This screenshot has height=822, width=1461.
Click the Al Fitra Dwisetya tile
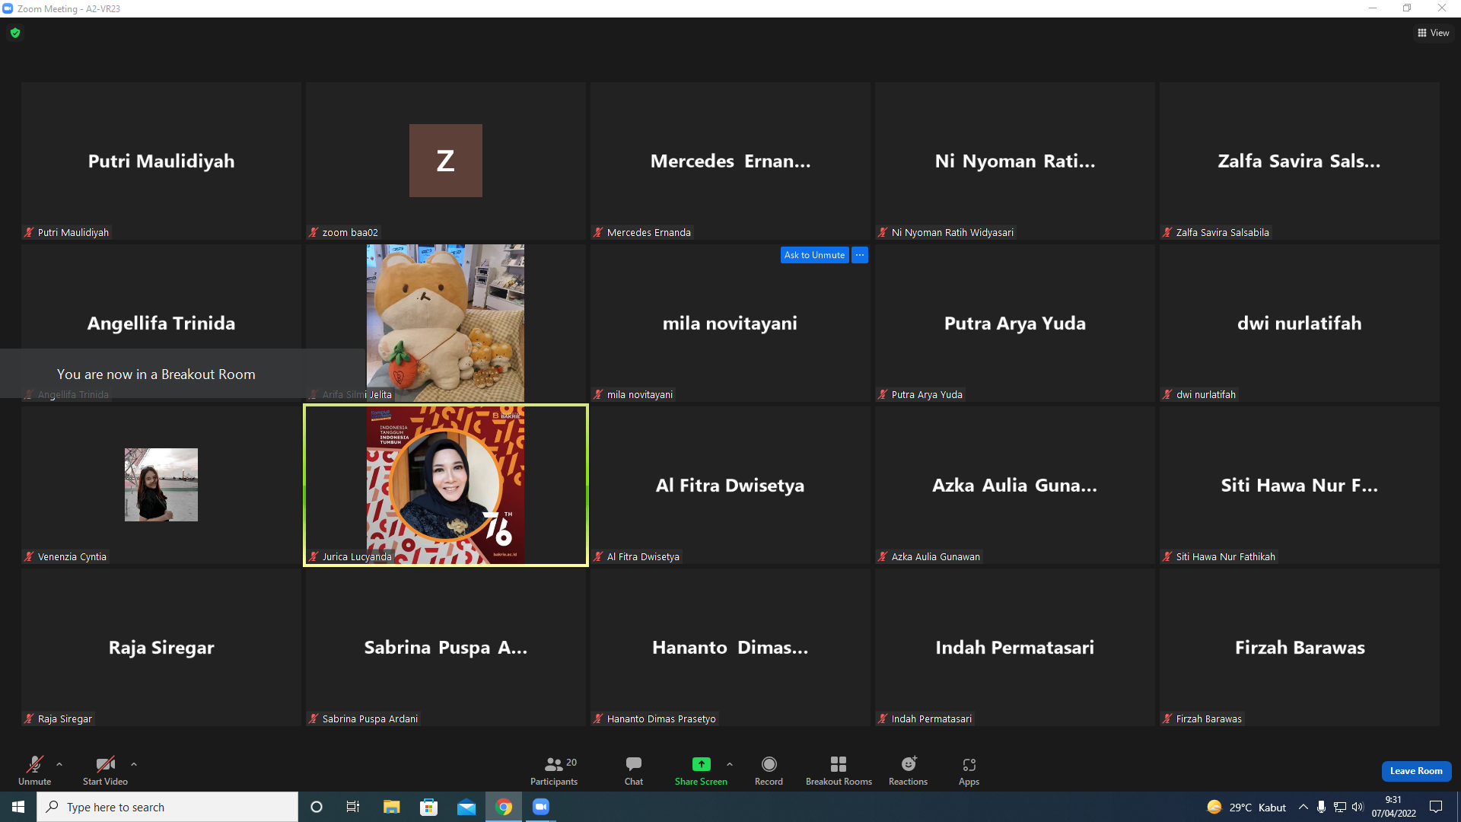730,485
